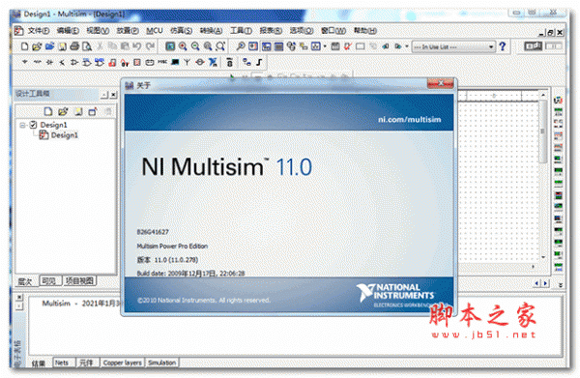This screenshot has height=378, width=580.
Task: Switch to the 层次 hierarchy tab
Action: (x=25, y=281)
